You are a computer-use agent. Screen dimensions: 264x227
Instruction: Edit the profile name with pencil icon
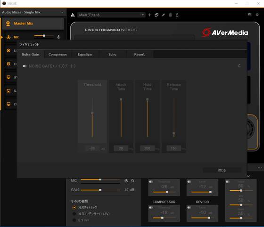163,15
